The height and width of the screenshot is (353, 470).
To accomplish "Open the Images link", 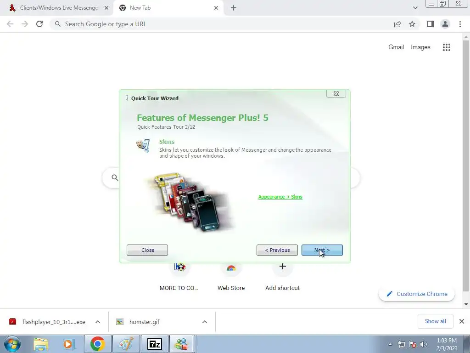I will coord(420,47).
